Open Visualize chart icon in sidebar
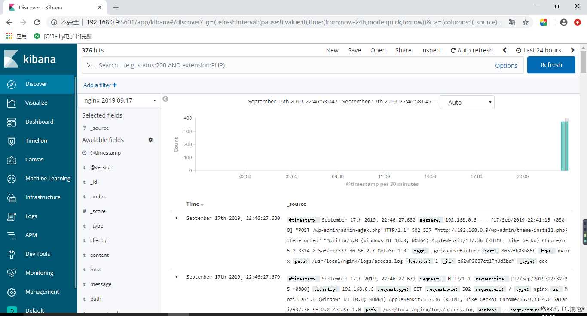Image resolution: width=587 pixels, height=316 pixels. click(12, 103)
